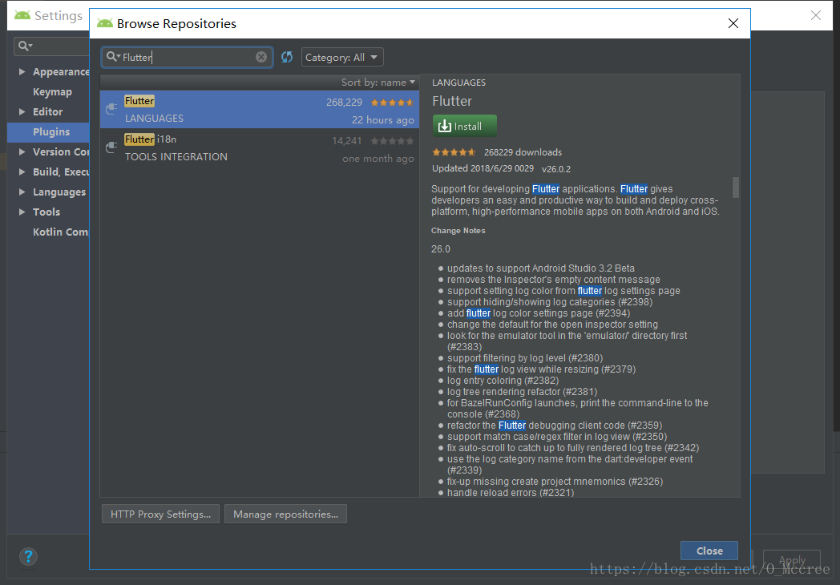Click the Close button at dialog bottom
This screenshot has width=840, height=585.
(709, 551)
